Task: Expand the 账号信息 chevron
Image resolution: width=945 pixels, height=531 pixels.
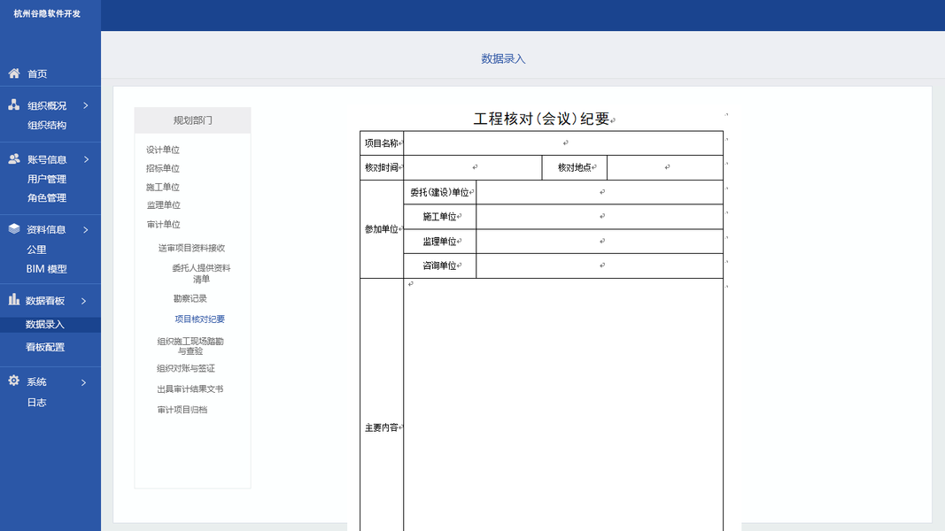Action: click(86, 159)
